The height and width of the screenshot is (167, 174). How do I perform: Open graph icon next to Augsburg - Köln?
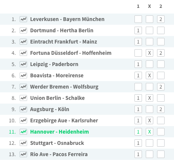[23, 109]
